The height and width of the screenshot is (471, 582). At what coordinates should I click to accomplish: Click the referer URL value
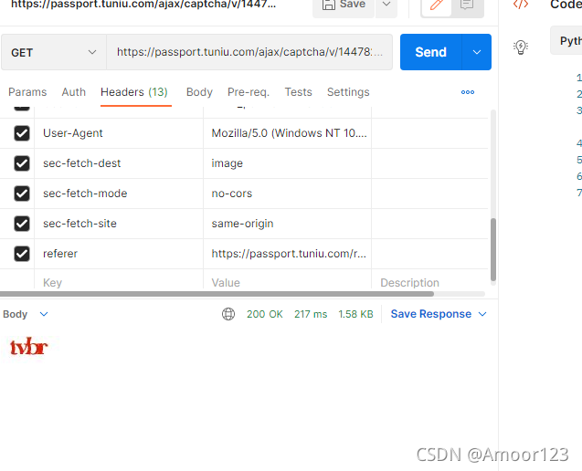(289, 254)
